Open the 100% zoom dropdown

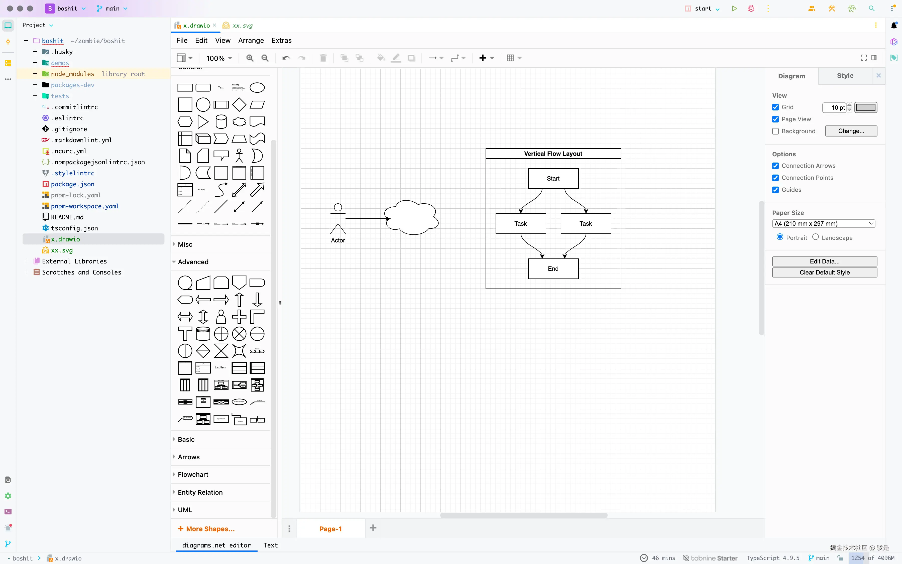coord(219,58)
